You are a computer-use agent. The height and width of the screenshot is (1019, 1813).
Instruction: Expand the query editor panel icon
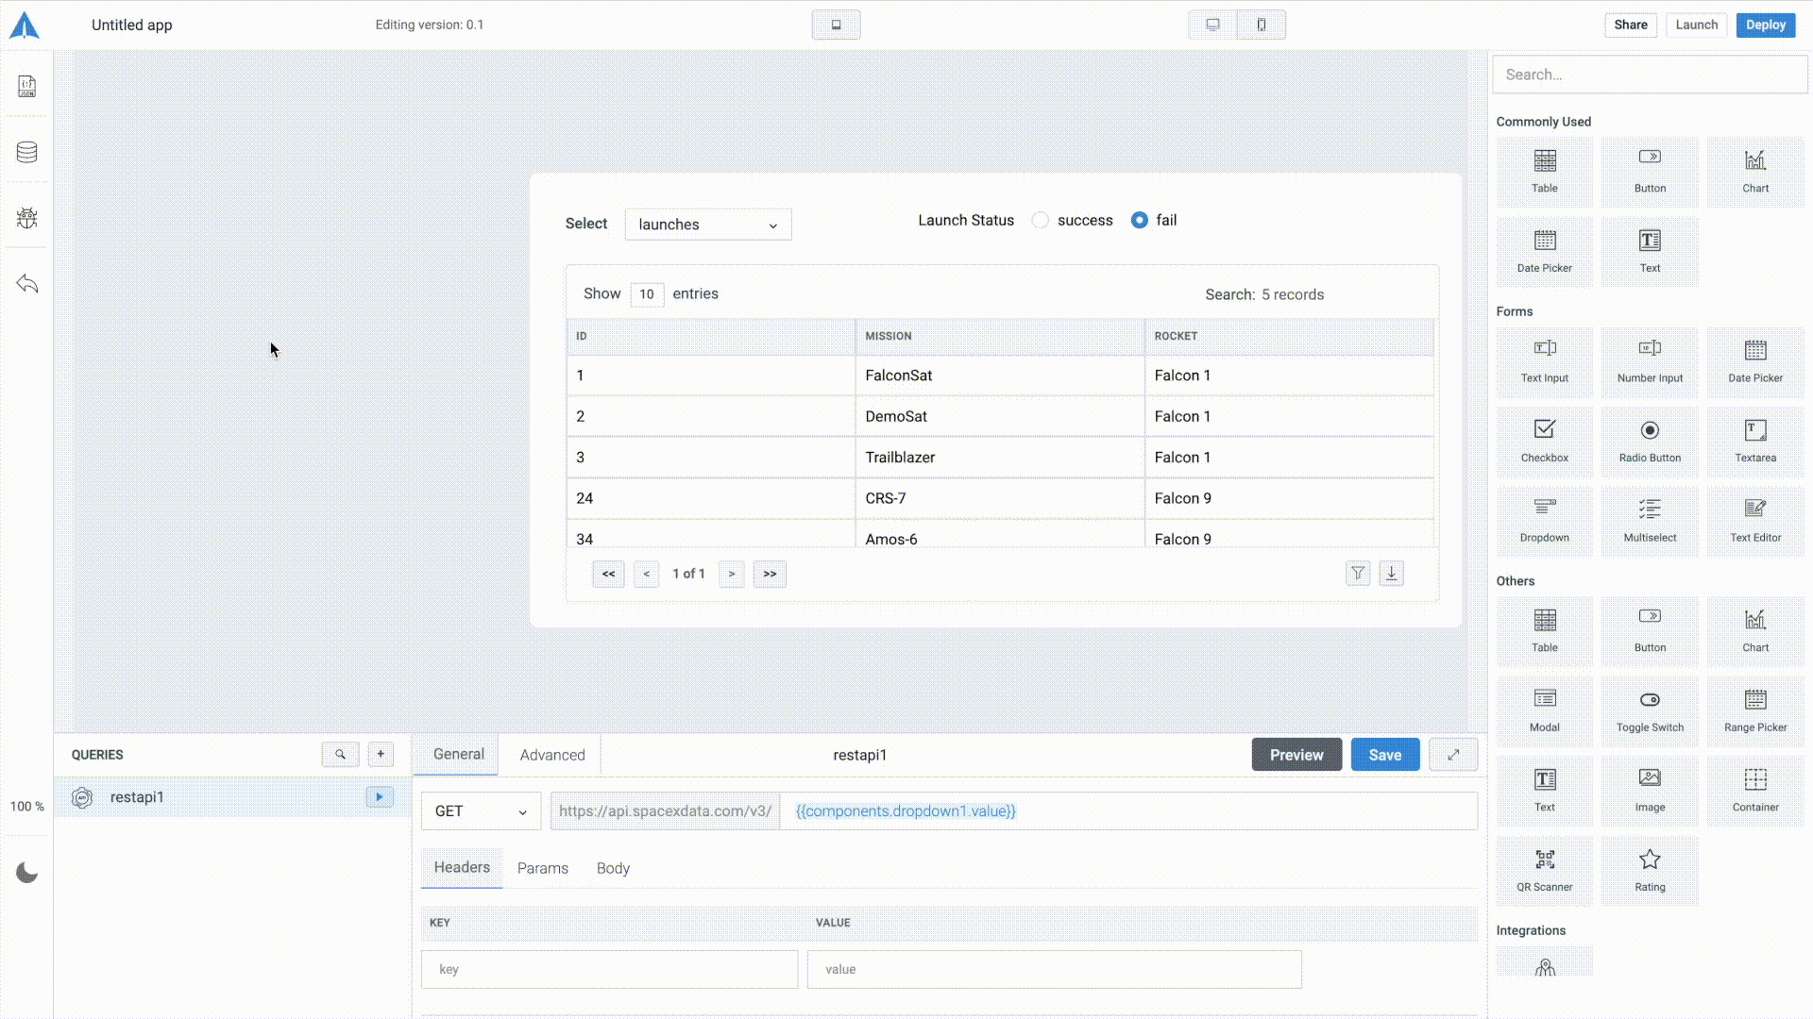(x=1453, y=755)
